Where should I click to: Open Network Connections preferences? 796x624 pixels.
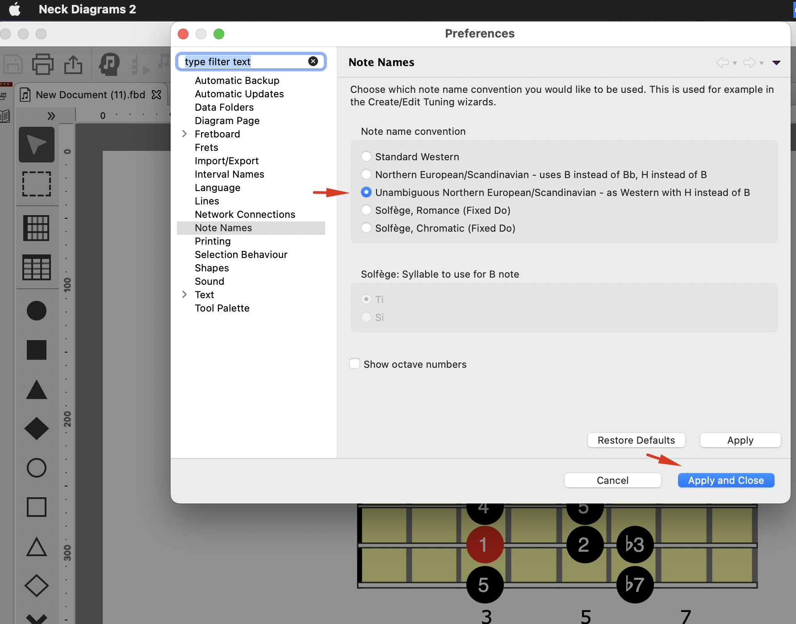(245, 214)
